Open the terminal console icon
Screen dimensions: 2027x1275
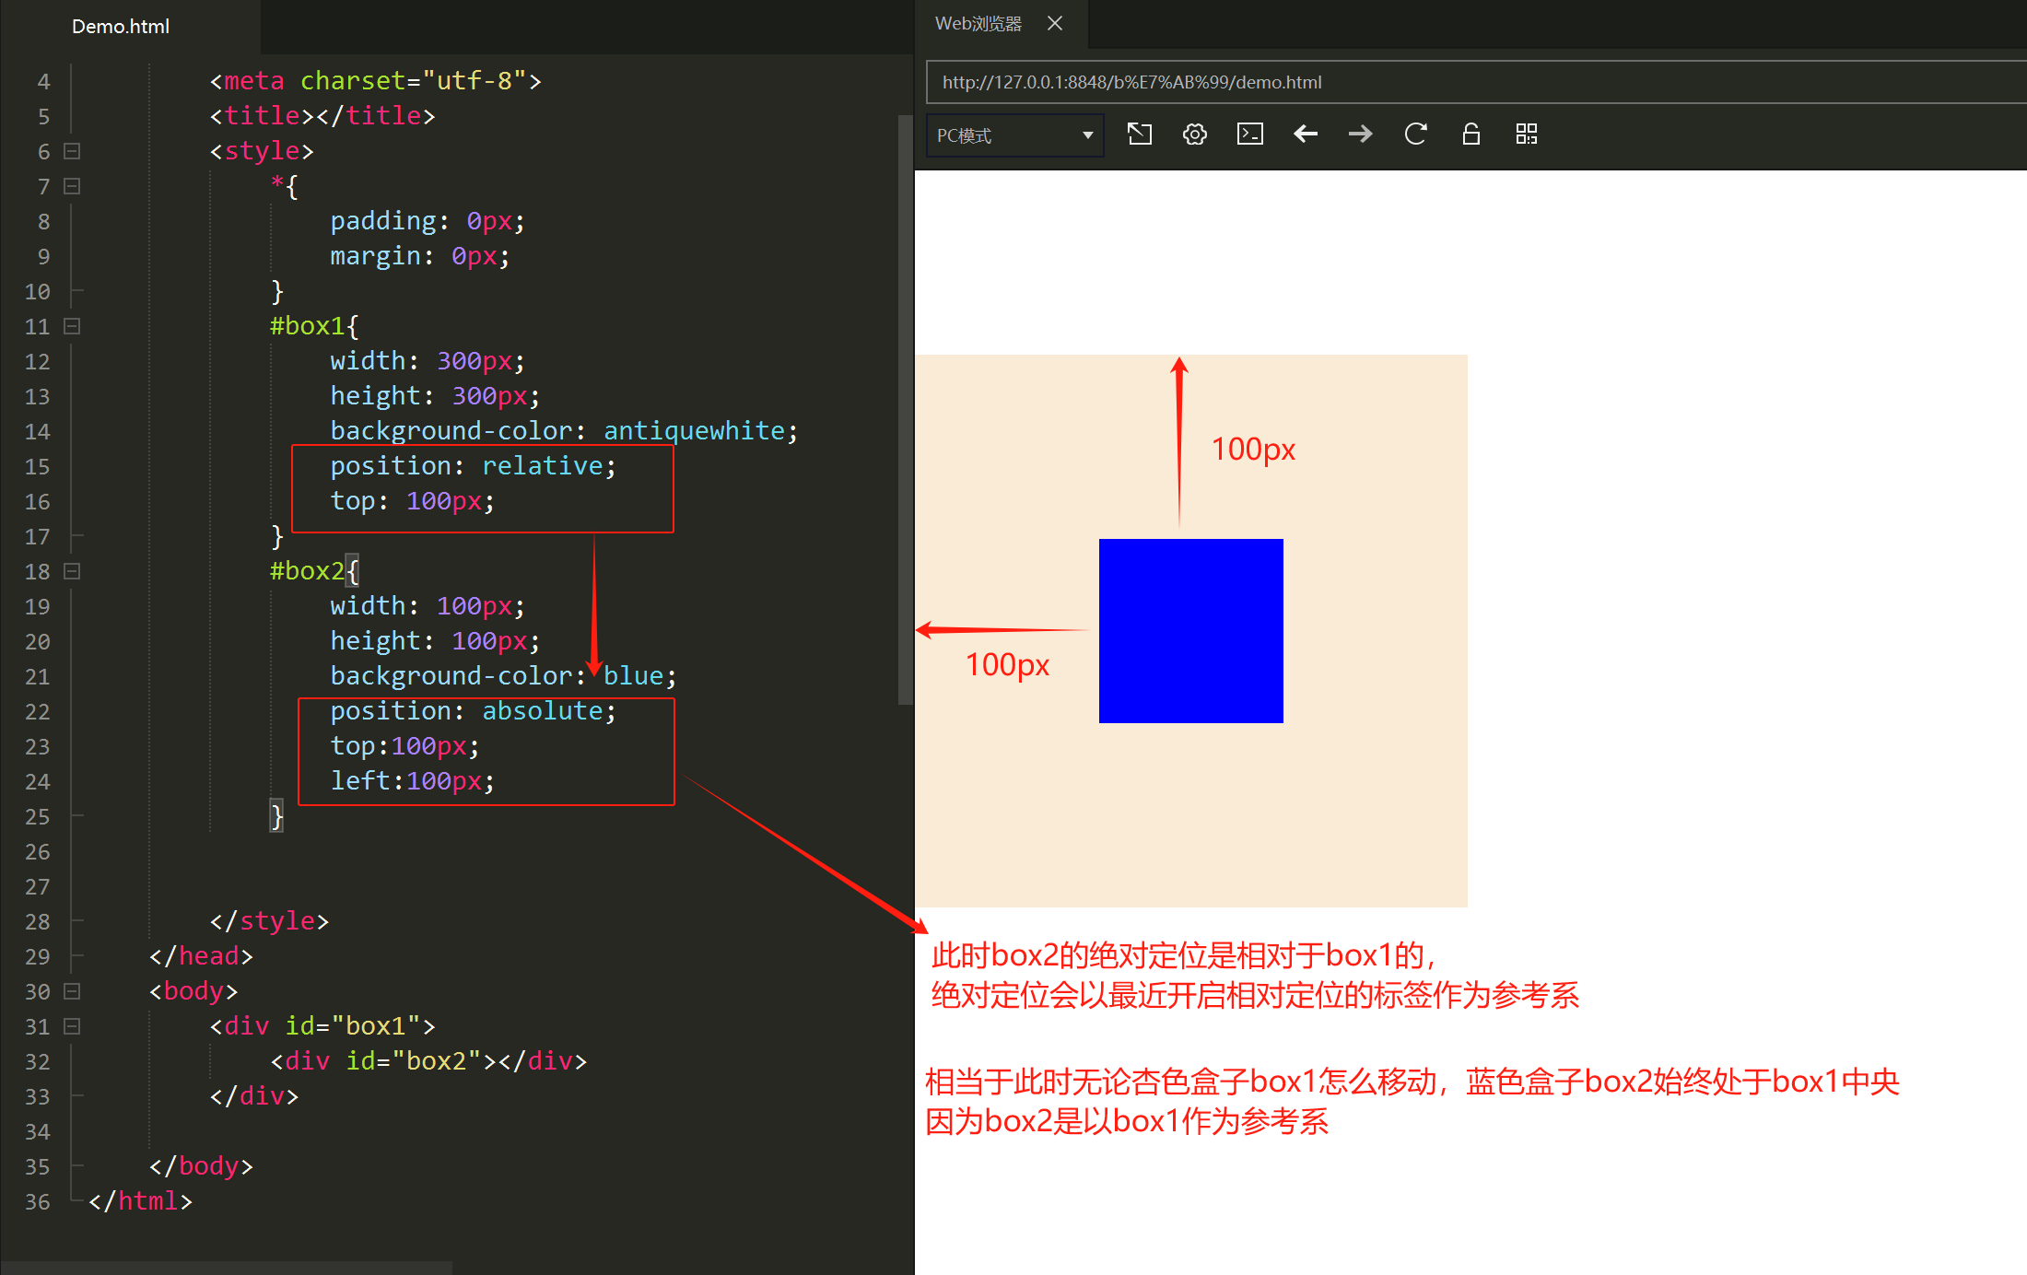1249,135
